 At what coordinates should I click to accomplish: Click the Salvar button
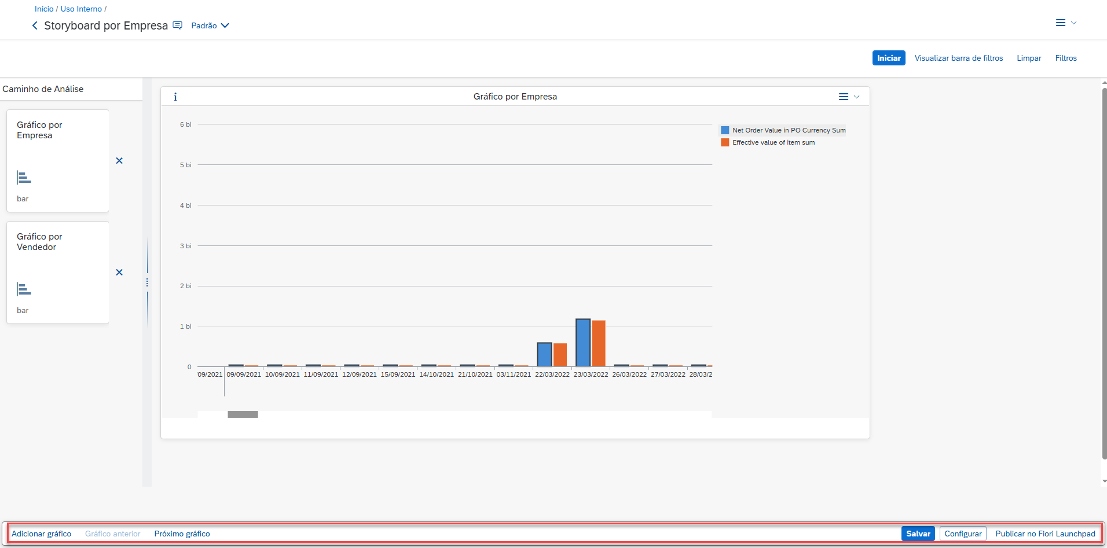pyautogui.click(x=918, y=534)
